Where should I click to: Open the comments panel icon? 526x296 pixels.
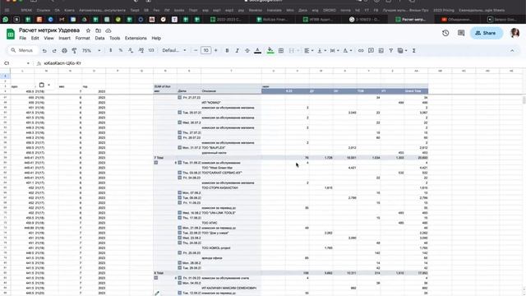coord(461,33)
